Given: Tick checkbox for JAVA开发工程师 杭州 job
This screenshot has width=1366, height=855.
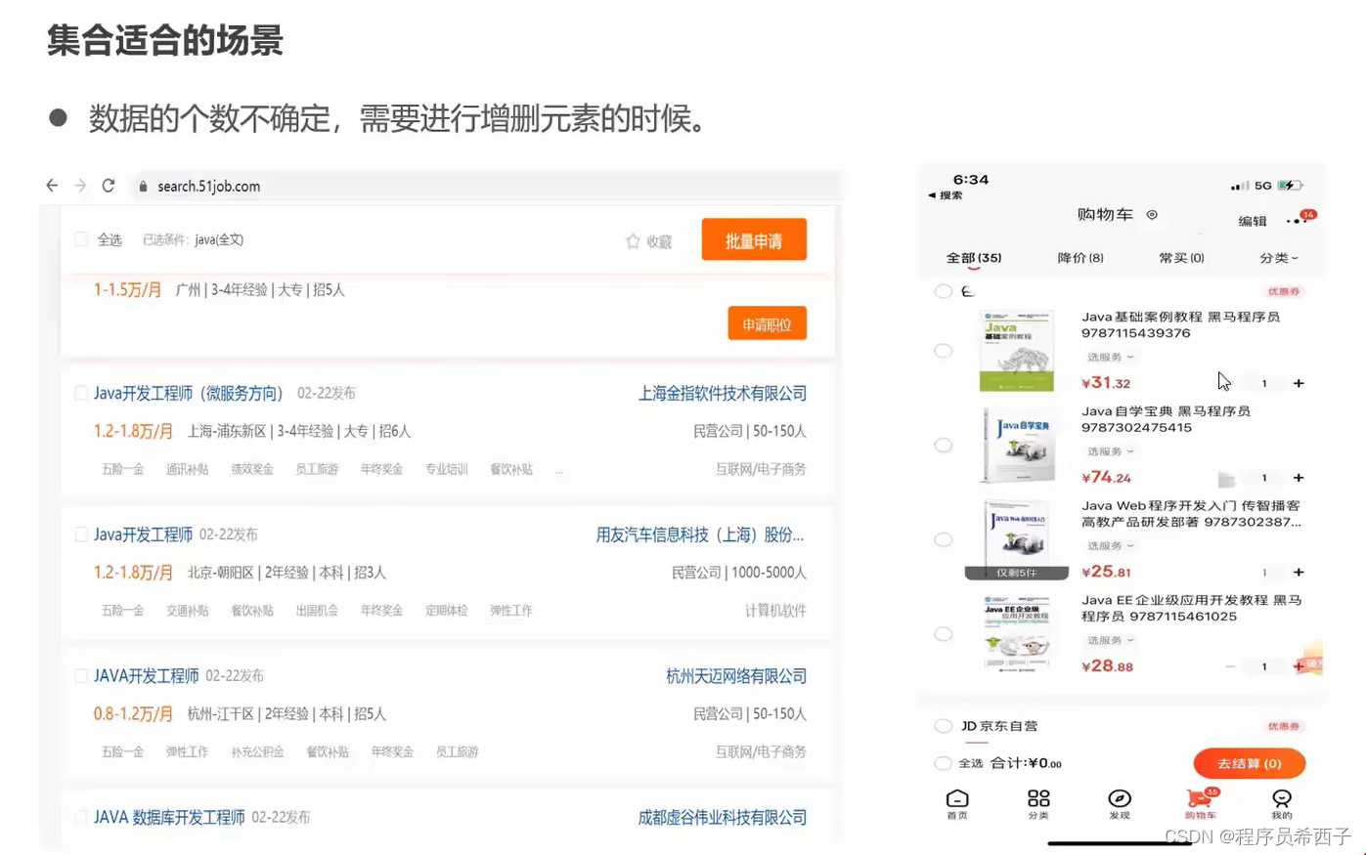Looking at the screenshot, I should pyautogui.click(x=81, y=676).
